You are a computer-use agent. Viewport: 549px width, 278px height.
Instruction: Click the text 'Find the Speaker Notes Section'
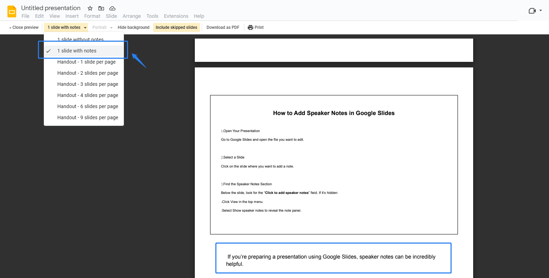point(247,184)
